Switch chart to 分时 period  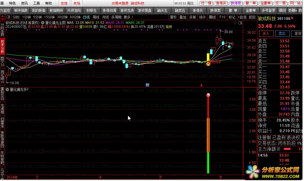[x=16, y=17]
